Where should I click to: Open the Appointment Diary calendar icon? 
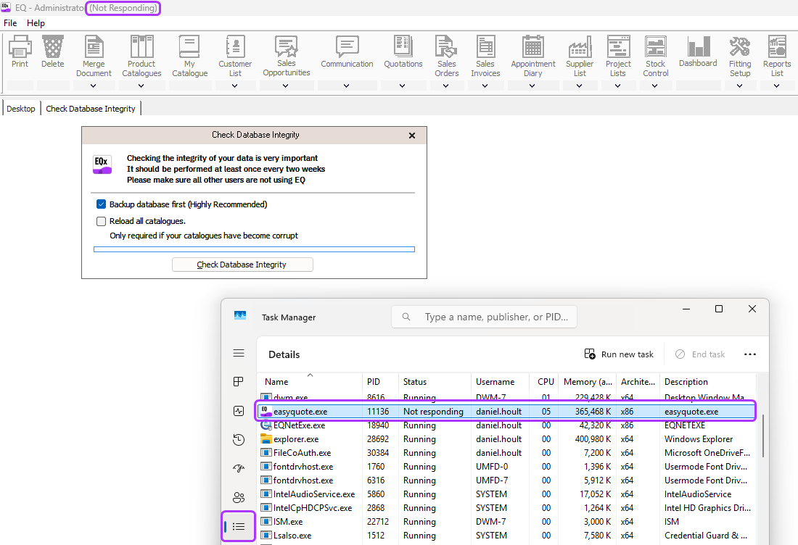533,46
